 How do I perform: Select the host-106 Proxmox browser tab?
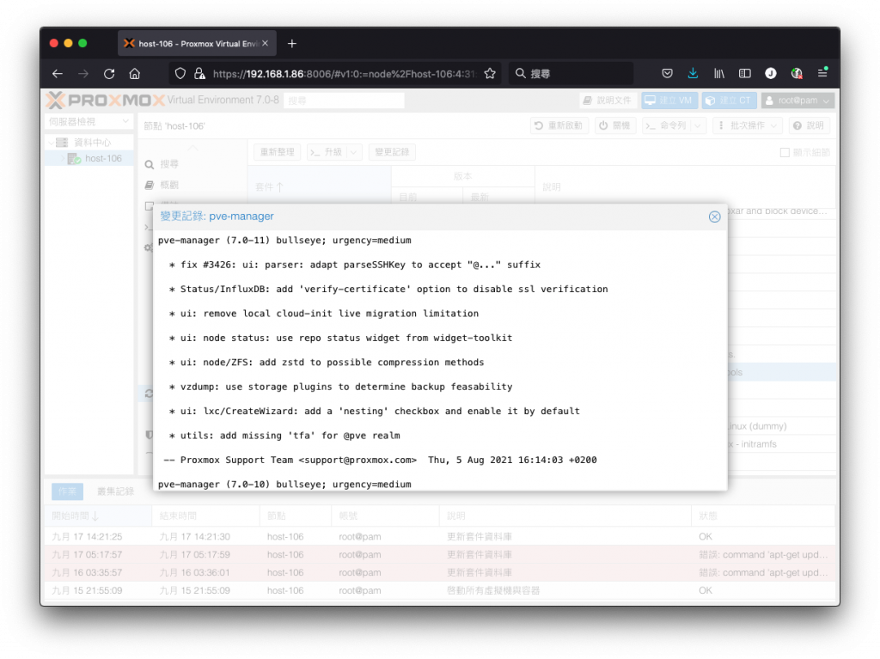(197, 43)
